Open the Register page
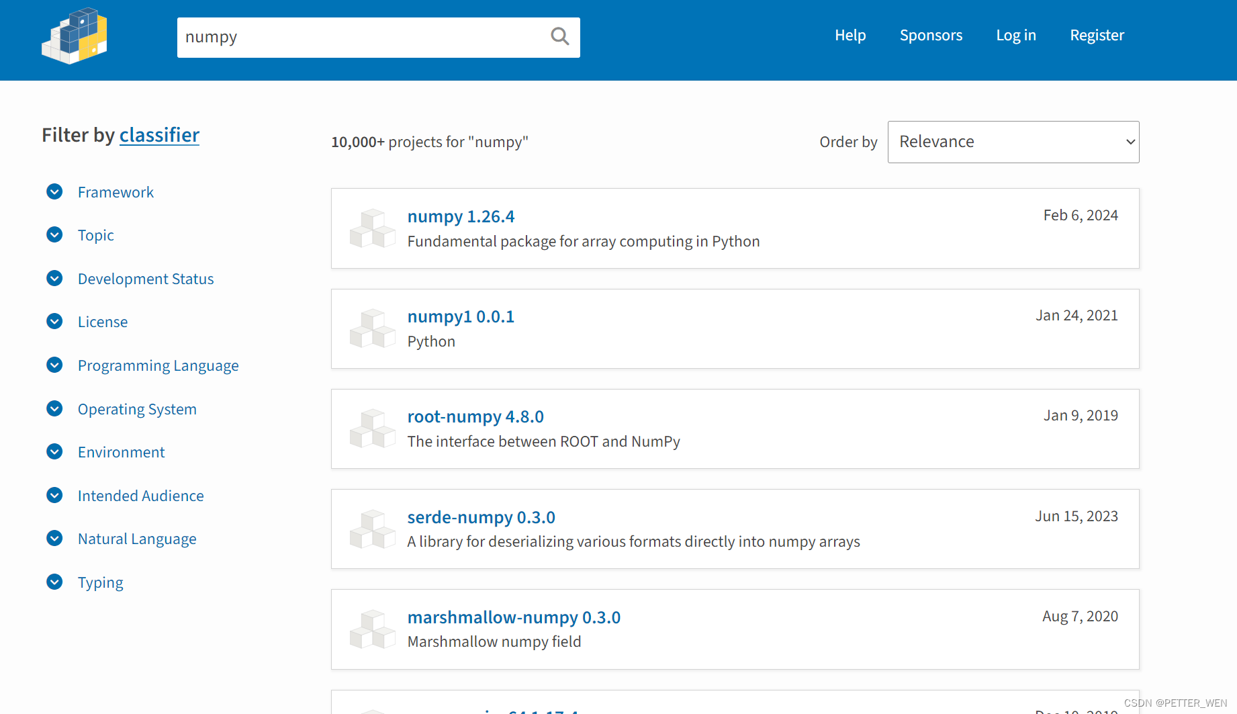 click(1097, 35)
